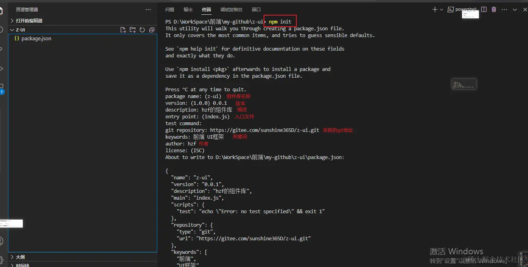
Task: Click line 'It only covers the most common items'
Action: [x=270, y=35]
